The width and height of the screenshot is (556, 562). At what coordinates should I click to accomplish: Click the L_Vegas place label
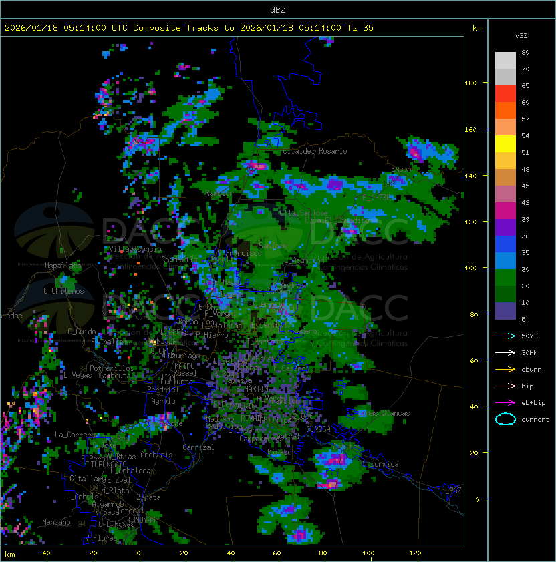click(78, 375)
